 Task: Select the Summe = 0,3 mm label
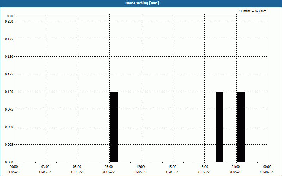click(x=253, y=11)
